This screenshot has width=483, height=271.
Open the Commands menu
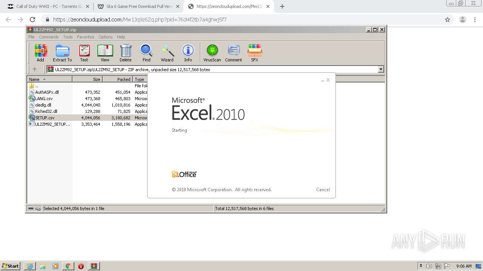pyautogui.click(x=49, y=37)
